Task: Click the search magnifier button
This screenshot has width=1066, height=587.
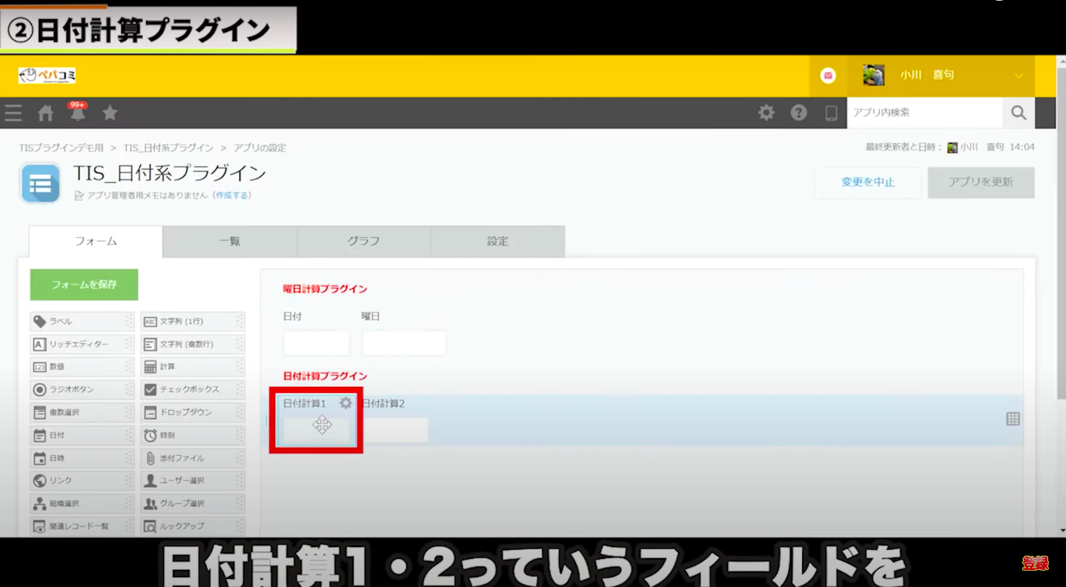Action: (x=1019, y=113)
